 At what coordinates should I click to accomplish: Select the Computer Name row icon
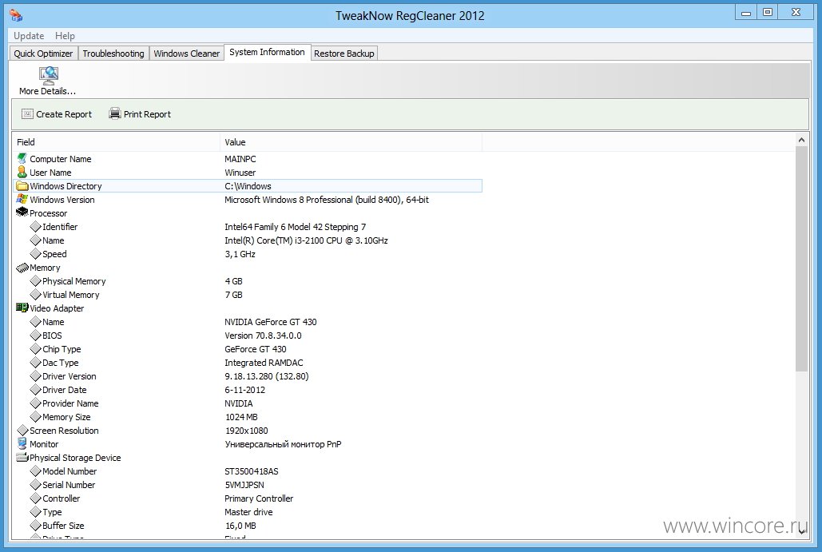[22, 158]
